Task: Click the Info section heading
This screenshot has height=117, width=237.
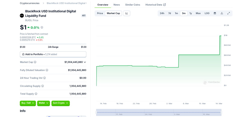Action: pyautogui.click(x=23, y=111)
